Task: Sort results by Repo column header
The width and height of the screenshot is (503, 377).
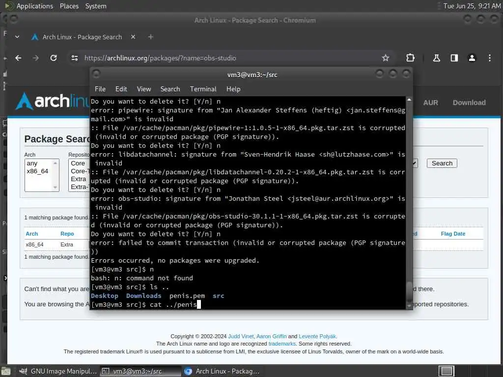Action: [x=67, y=234]
